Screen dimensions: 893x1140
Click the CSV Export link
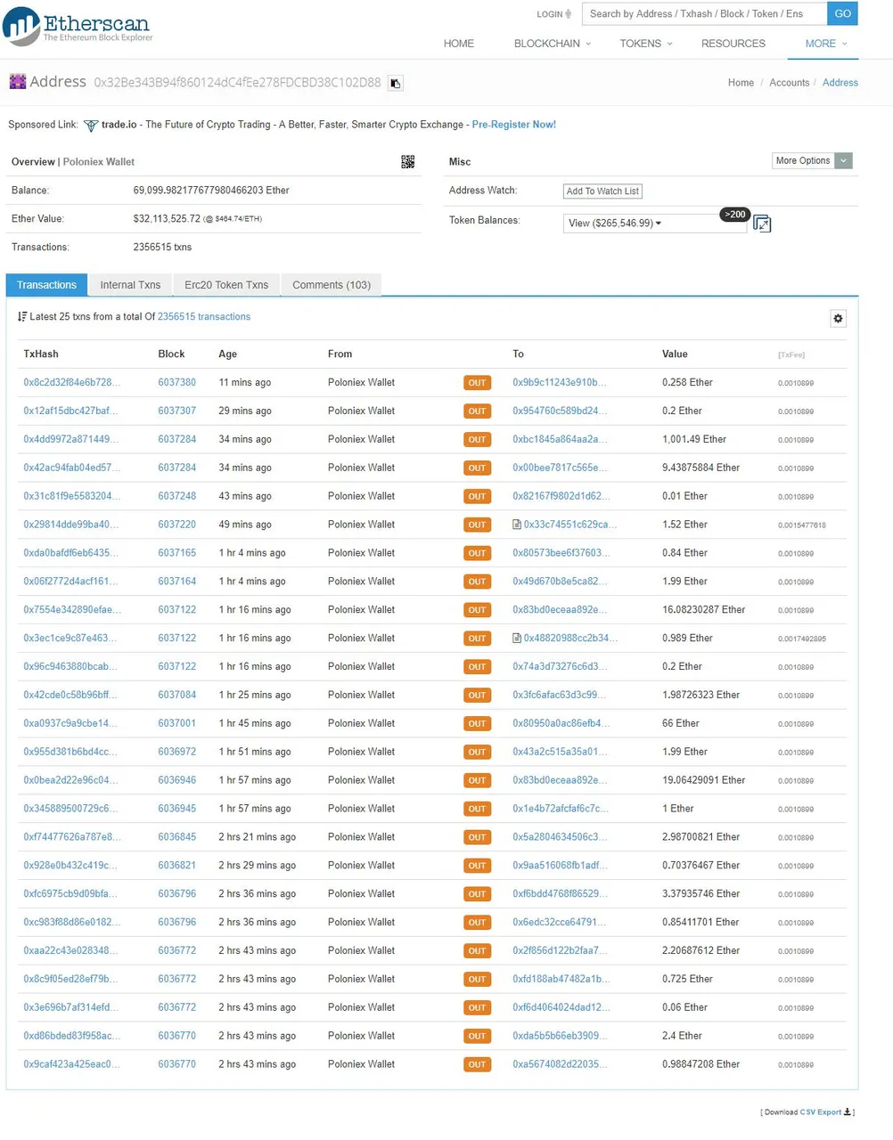[821, 1112]
